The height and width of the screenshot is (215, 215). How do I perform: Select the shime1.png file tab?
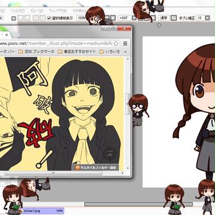(x=42, y=210)
